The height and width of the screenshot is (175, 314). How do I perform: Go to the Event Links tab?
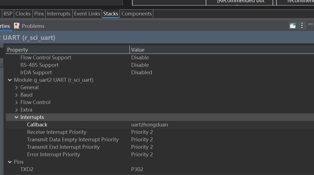click(87, 14)
